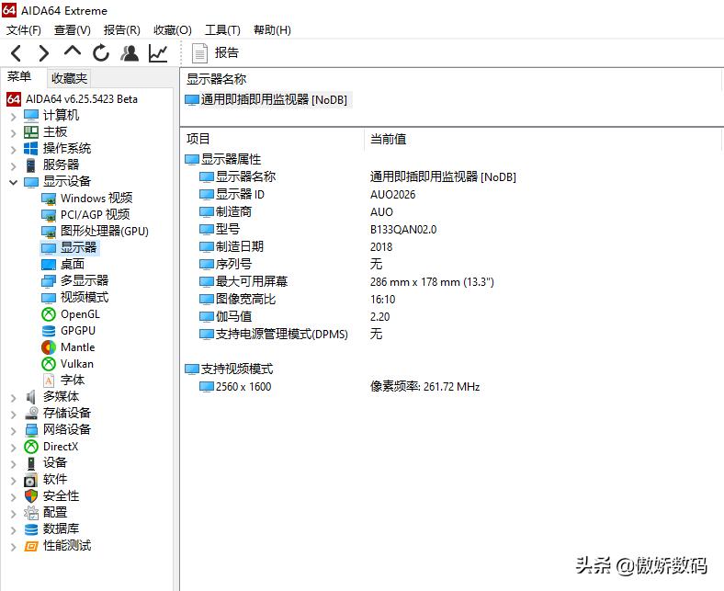This screenshot has height=591, width=724.
Task: Click the 安全性 shield icon in the tree
Action: tap(31, 496)
